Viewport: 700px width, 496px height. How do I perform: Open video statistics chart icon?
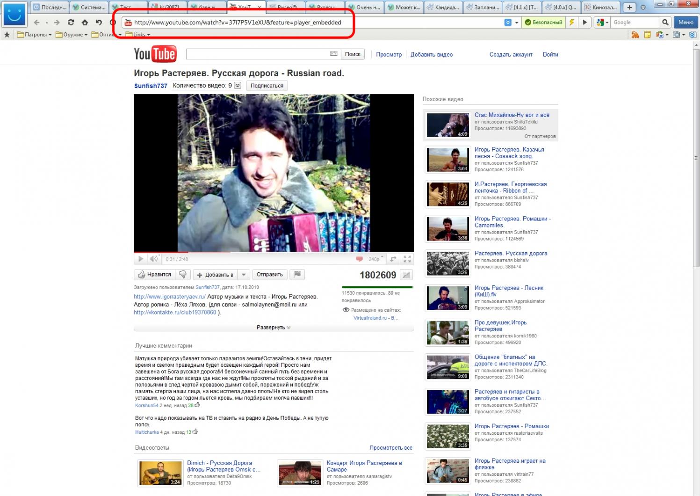[x=407, y=275]
